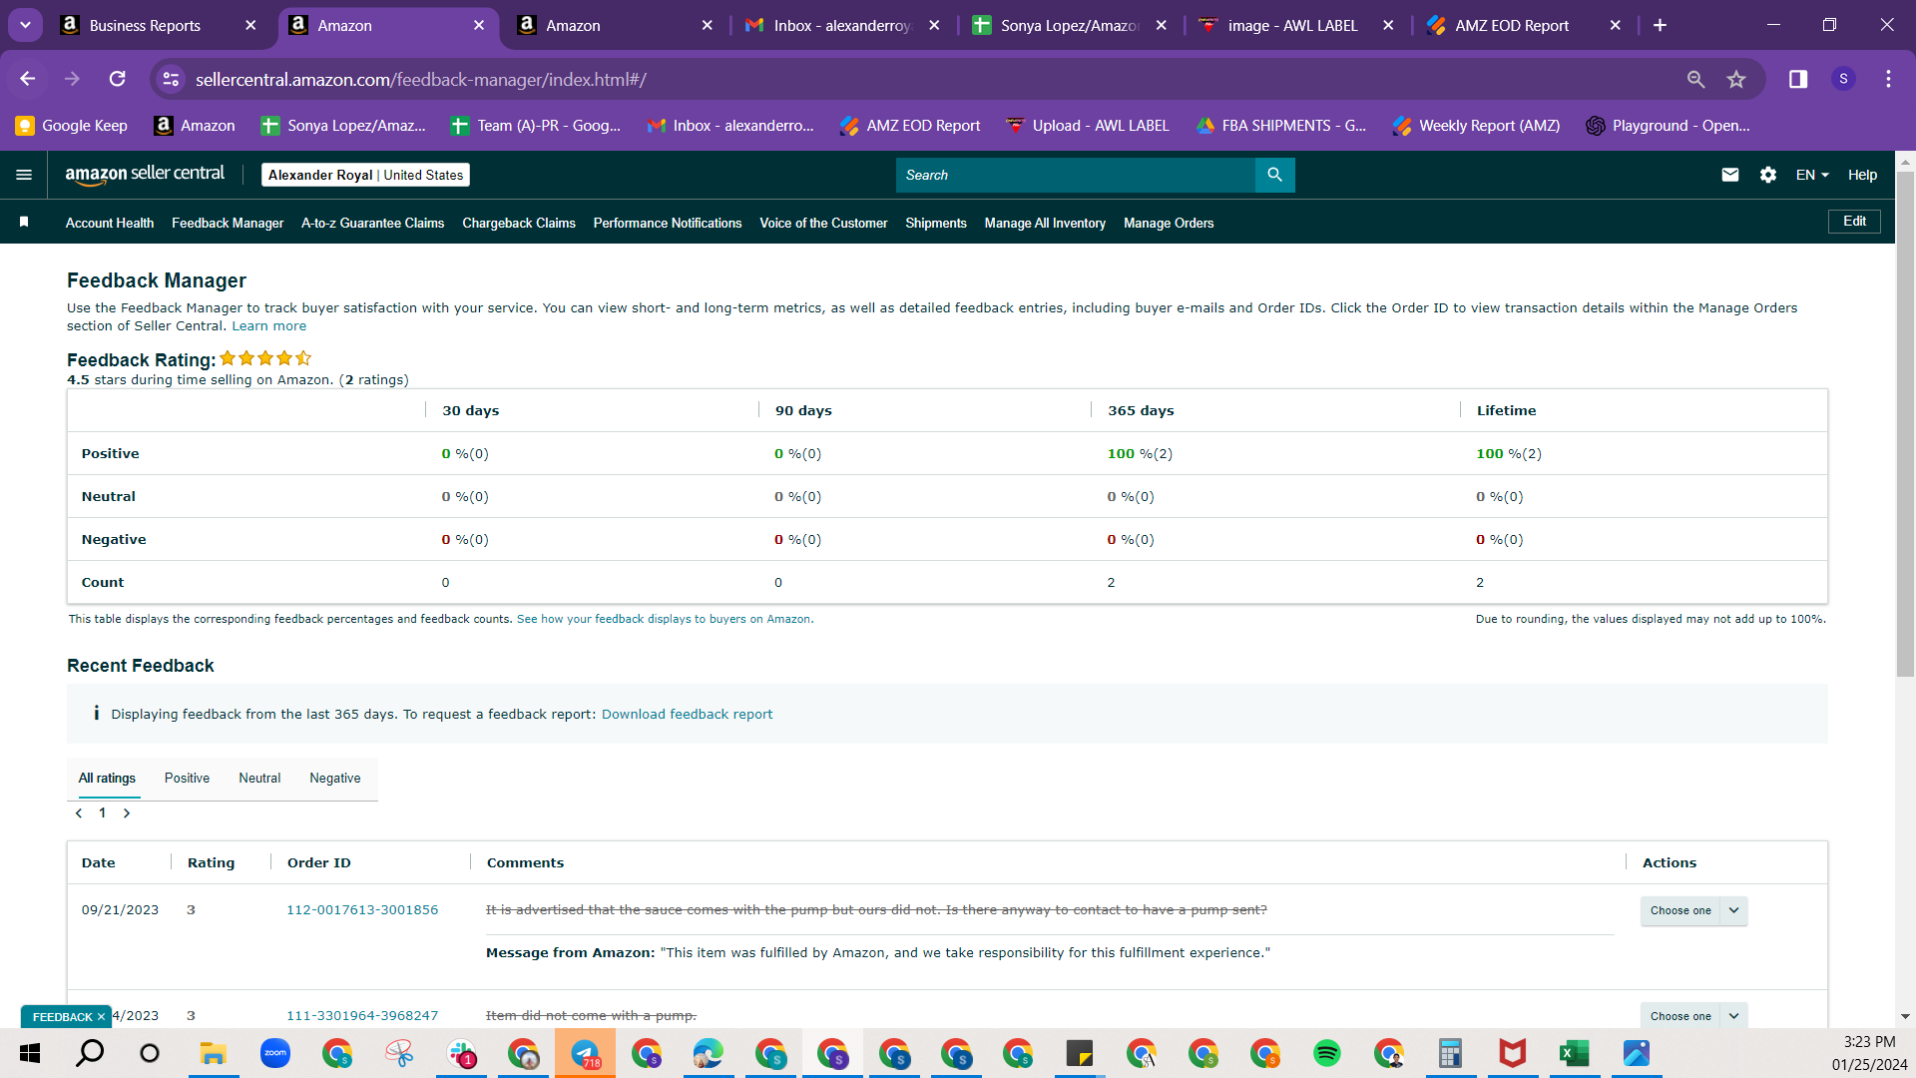
Task: Open File Explorer from the taskbar
Action: (x=214, y=1053)
